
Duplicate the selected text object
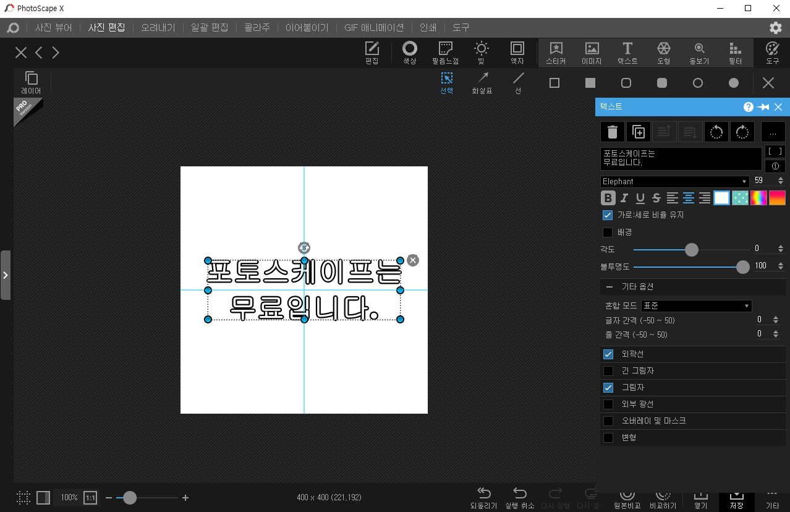[x=639, y=132]
